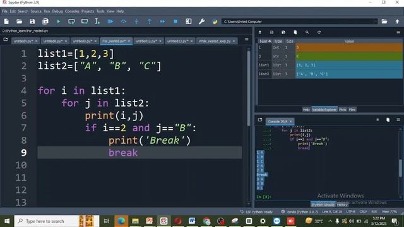Import data in Variable Explorer
Screen dimensions: 404x227
pyautogui.click(x=260, y=32)
